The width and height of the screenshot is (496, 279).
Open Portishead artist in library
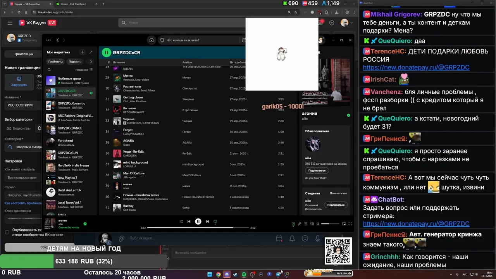click(x=70, y=143)
